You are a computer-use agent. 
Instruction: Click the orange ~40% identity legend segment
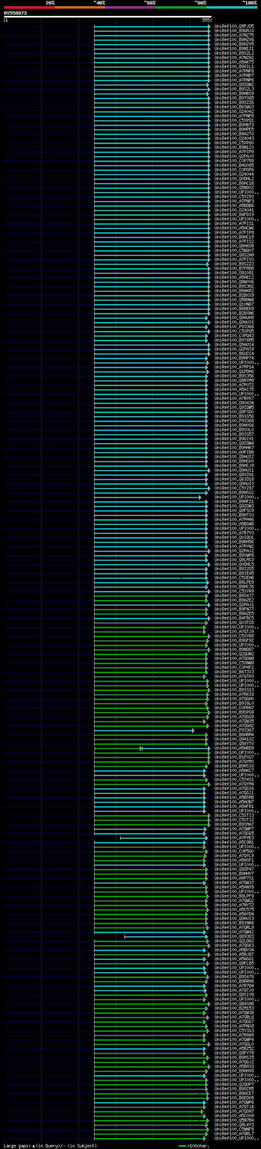pos(80,7)
